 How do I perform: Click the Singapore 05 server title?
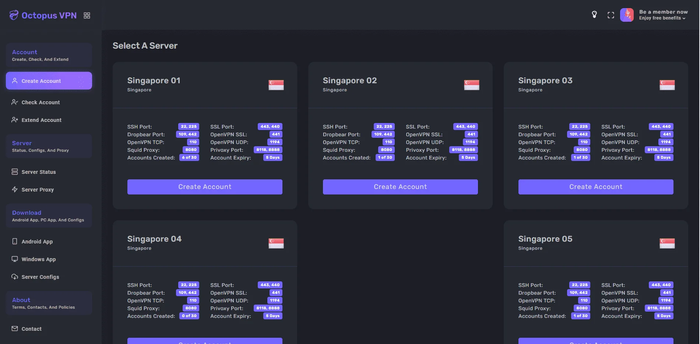pos(545,239)
